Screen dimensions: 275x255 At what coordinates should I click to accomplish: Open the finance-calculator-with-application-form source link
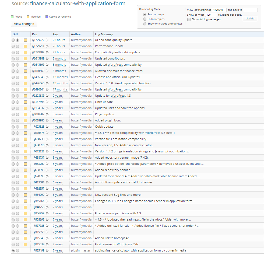(x=78, y=3)
